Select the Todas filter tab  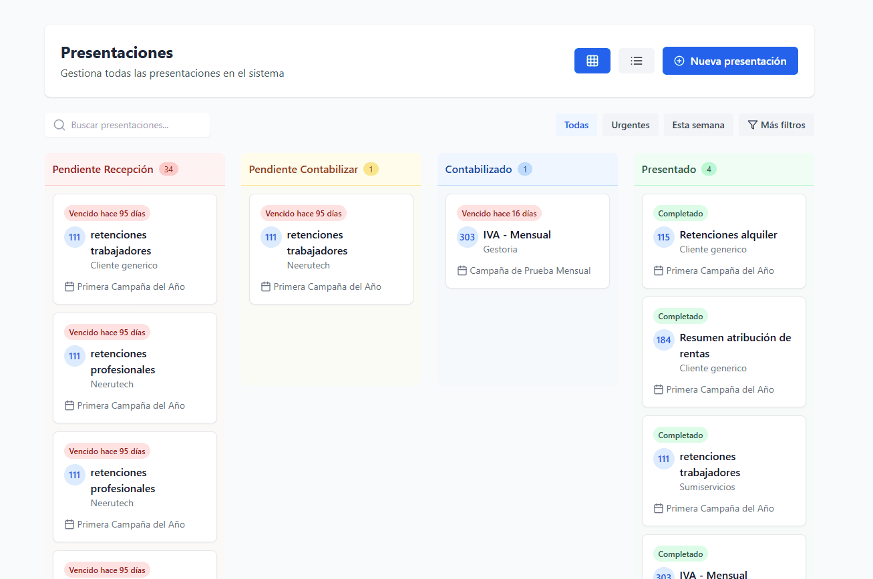[x=576, y=125]
